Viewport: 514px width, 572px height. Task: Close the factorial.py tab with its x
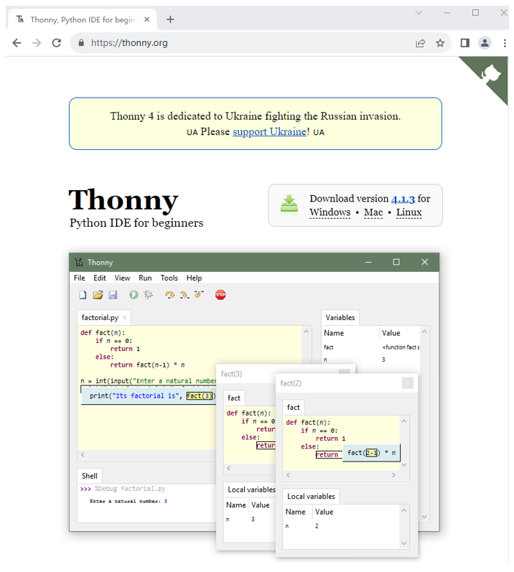click(124, 318)
